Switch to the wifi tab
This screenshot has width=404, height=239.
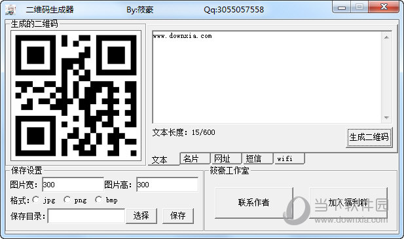tap(289, 158)
